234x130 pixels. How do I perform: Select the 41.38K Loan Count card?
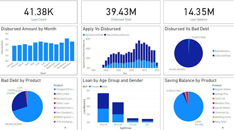click(39, 12)
